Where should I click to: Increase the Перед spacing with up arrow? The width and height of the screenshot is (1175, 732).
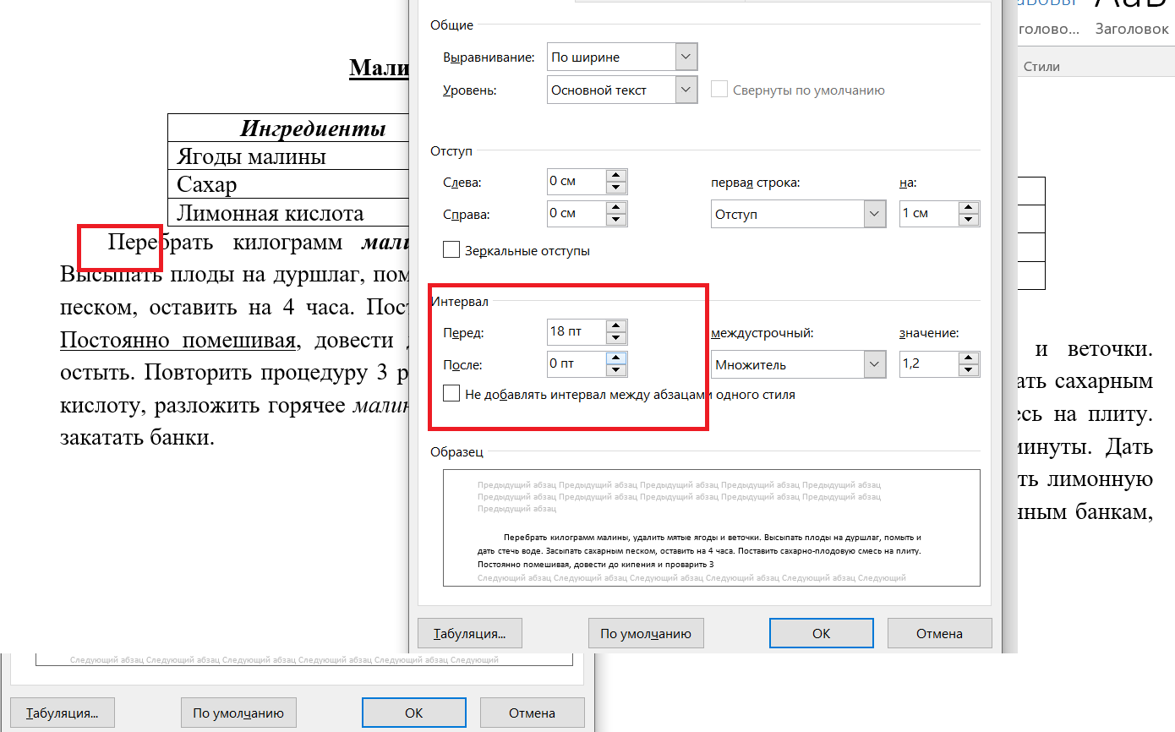(x=616, y=325)
